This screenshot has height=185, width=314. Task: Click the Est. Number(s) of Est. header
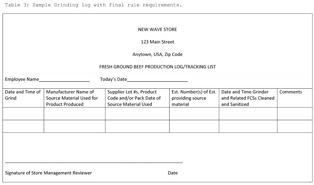pyautogui.click(x=194, y=98)
